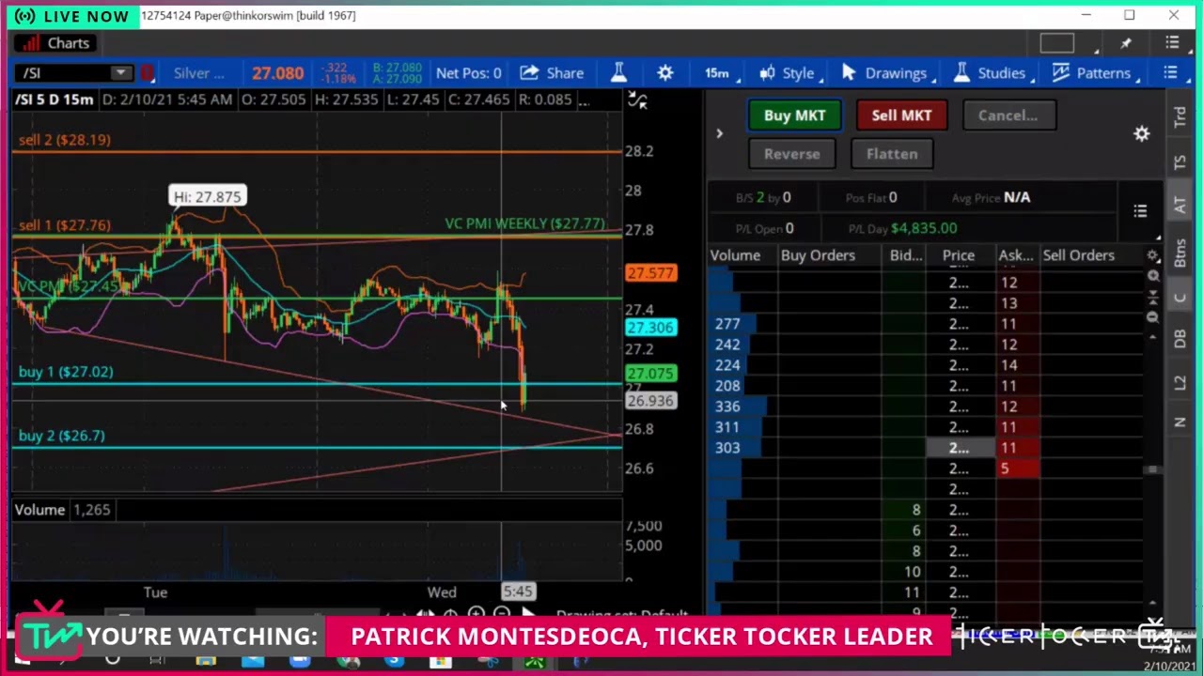
Task: Click the Sell Orders column header
Action: click(1078, 255)
